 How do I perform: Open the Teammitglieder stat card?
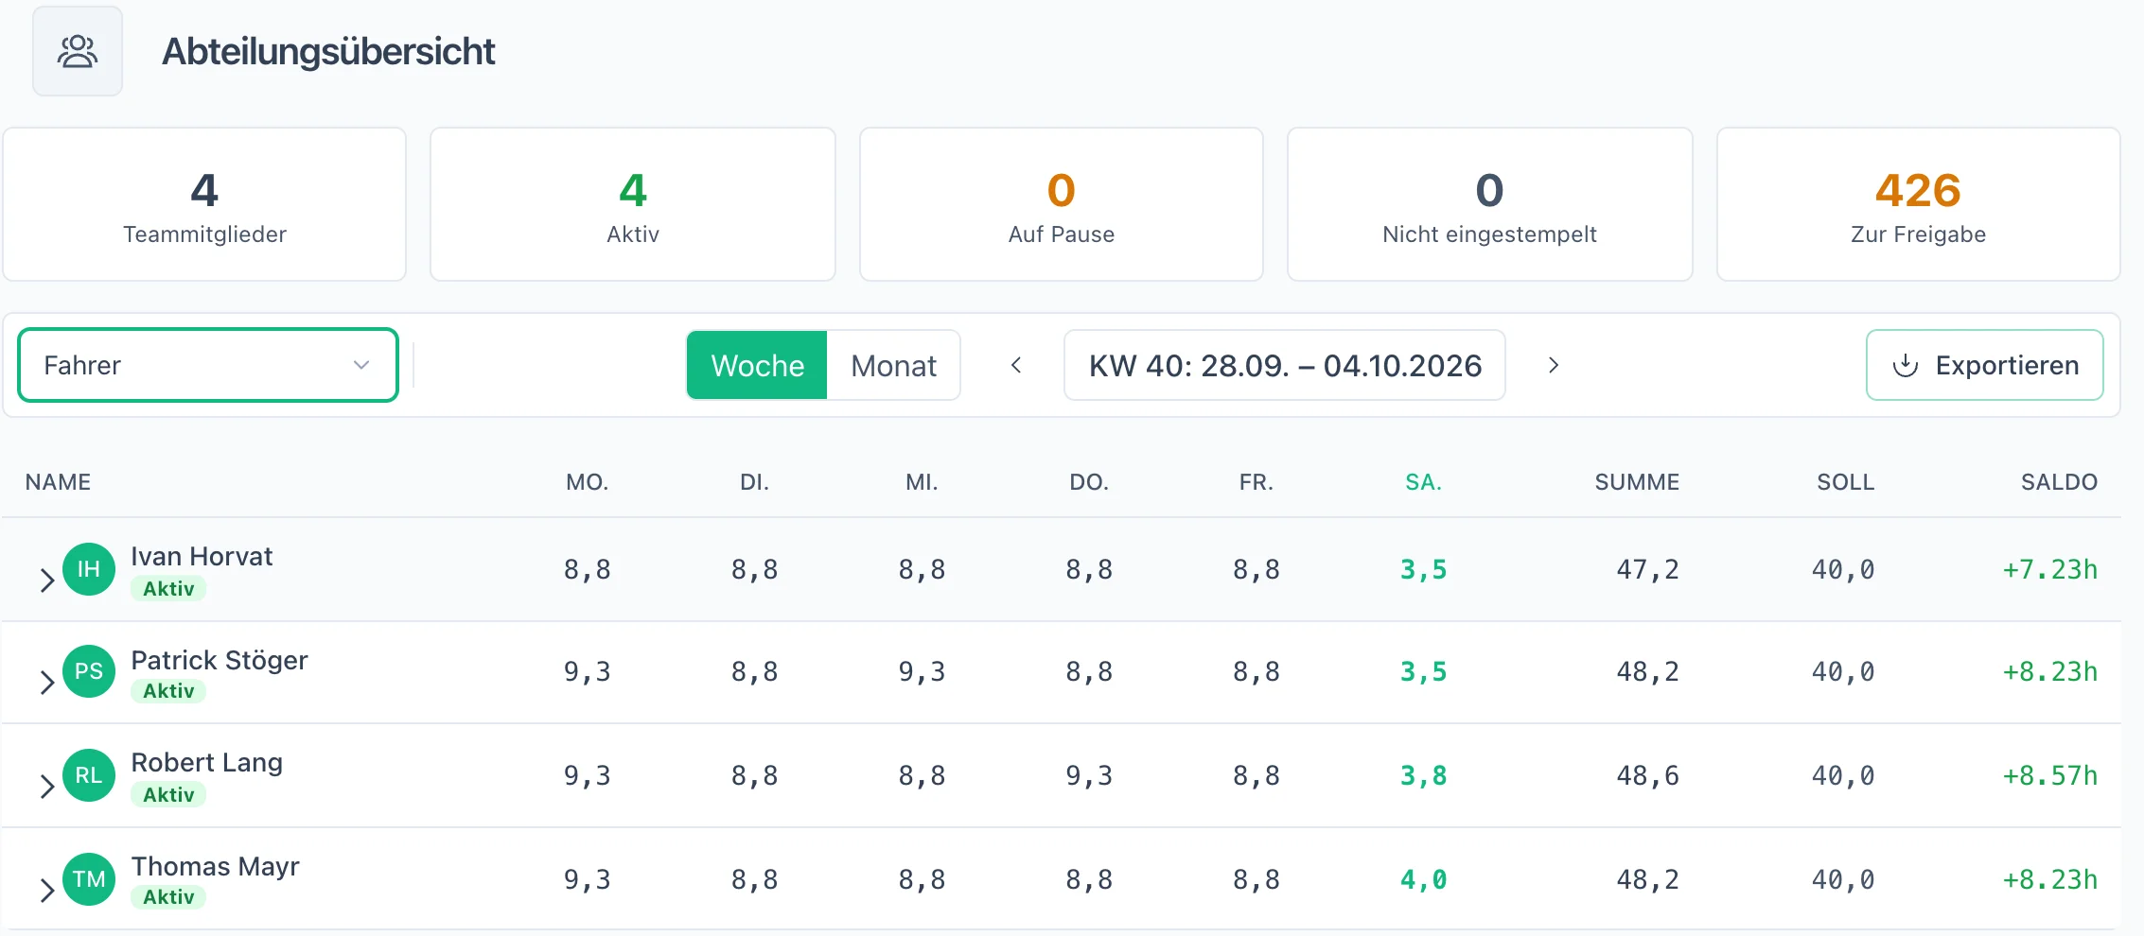click(x=204, y=204)
